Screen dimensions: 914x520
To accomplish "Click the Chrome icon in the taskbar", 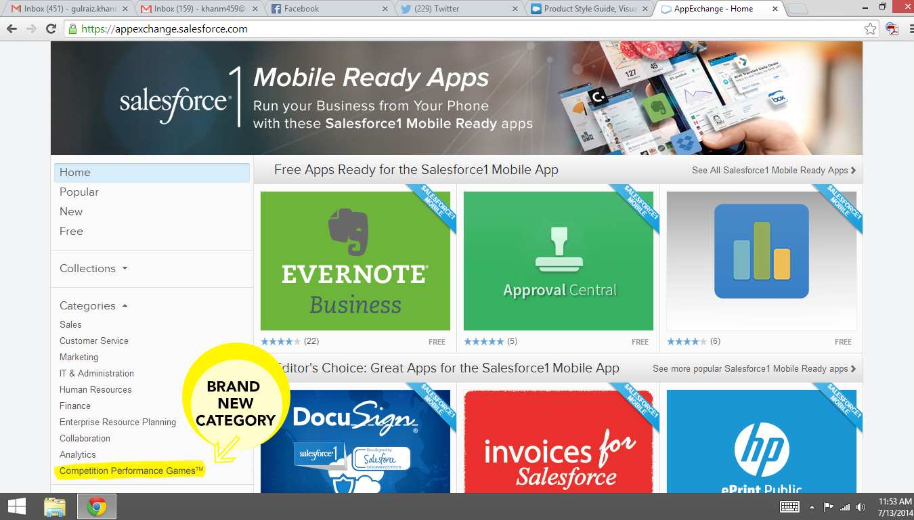I will pos(96,506).
